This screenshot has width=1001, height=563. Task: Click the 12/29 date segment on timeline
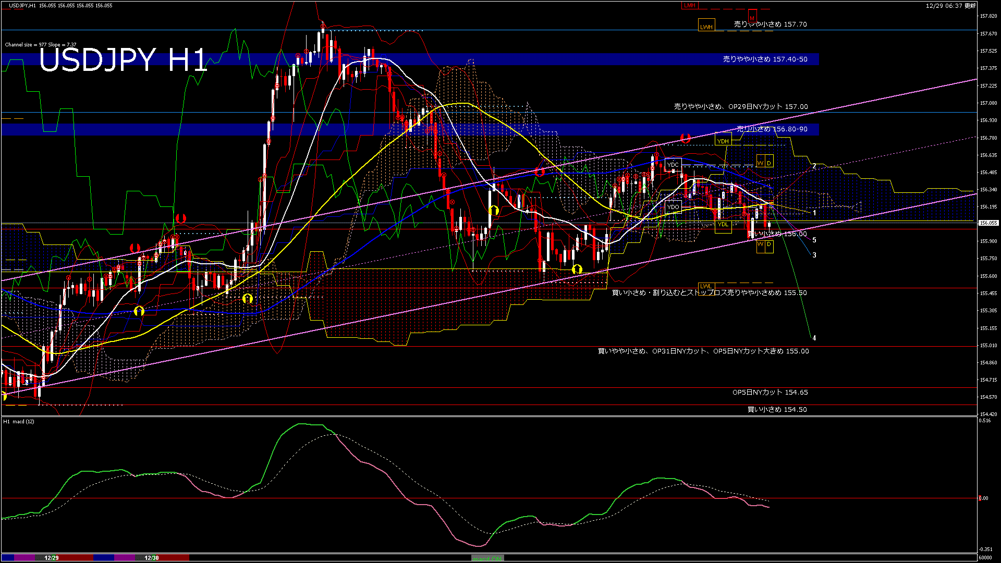coord(51,558)
